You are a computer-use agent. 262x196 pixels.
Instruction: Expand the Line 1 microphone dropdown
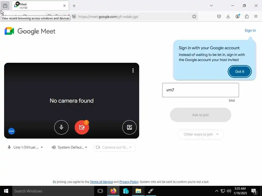25,147
